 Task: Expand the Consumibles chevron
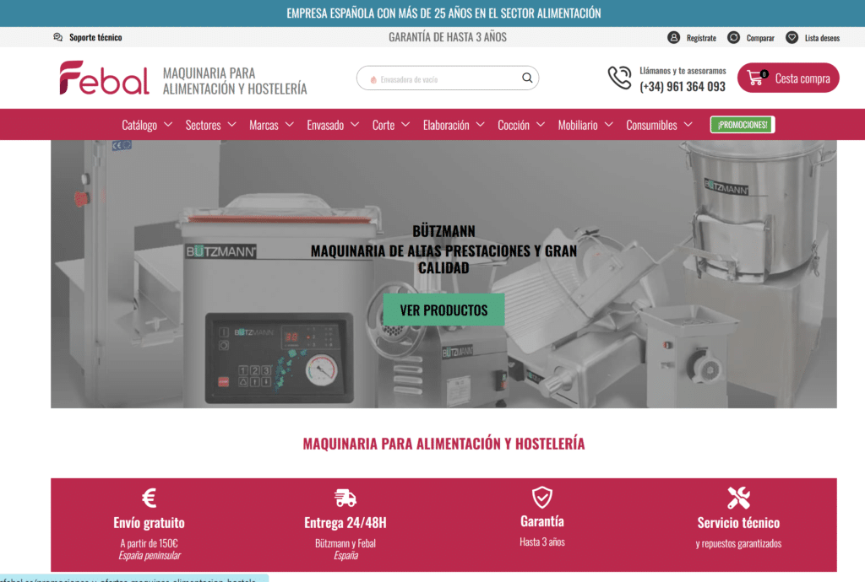688,125
